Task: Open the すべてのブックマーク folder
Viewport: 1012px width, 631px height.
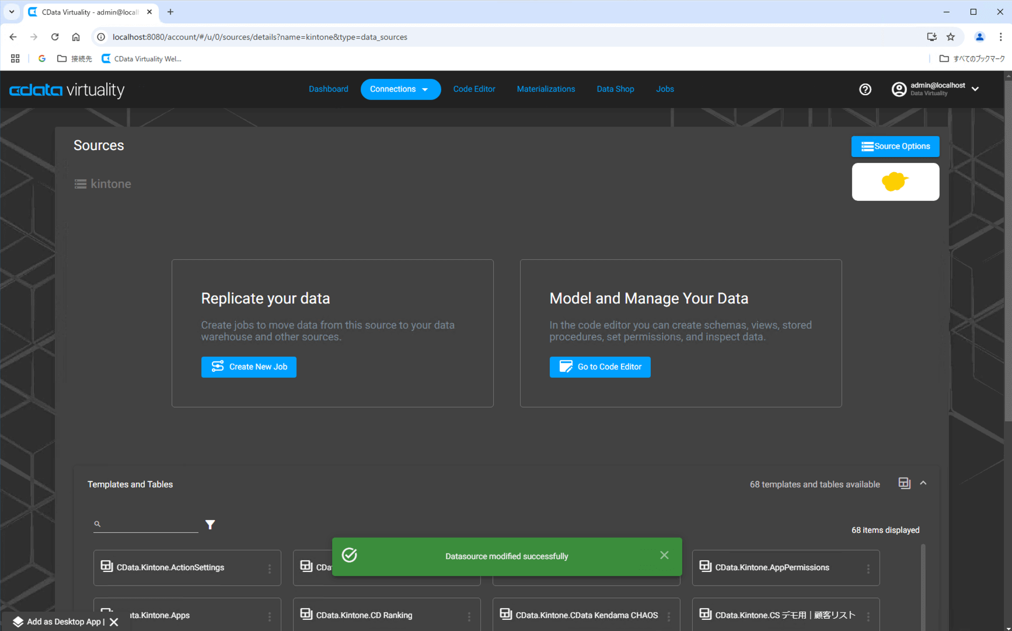Action: point(972,58)
